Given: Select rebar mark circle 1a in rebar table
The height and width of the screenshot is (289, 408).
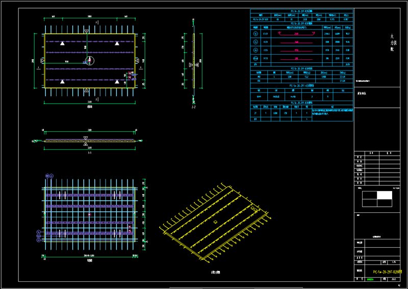Looking at the screenshot, I should click(256, 34).
